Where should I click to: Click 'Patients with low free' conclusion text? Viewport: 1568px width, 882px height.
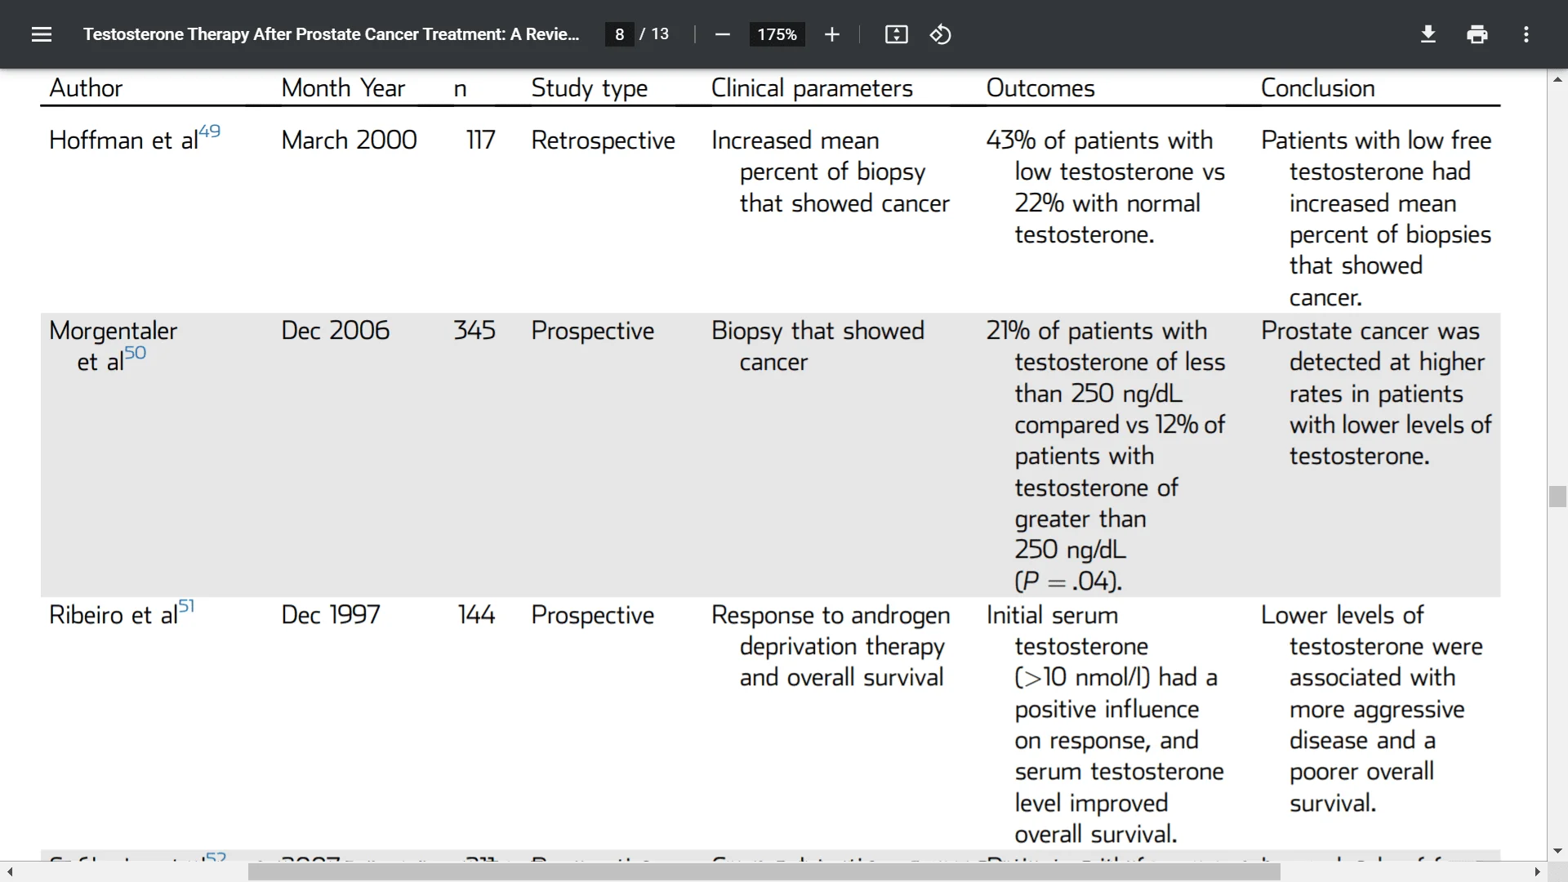tap(1376, 140)
